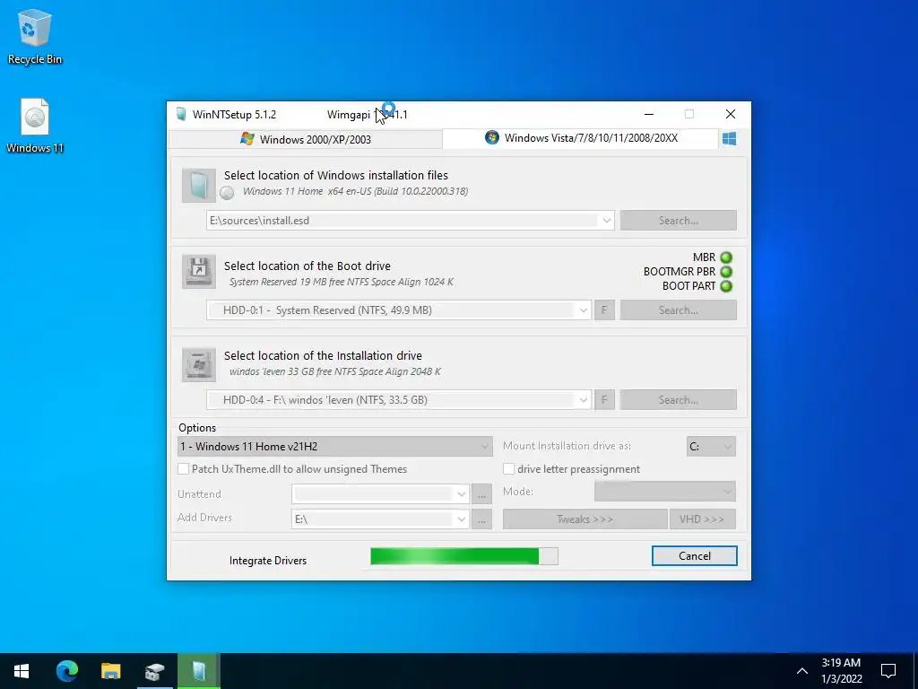Open the Mount Installation drive letter C: dropdown
This screenshot has height=689, width=918.
711,447
